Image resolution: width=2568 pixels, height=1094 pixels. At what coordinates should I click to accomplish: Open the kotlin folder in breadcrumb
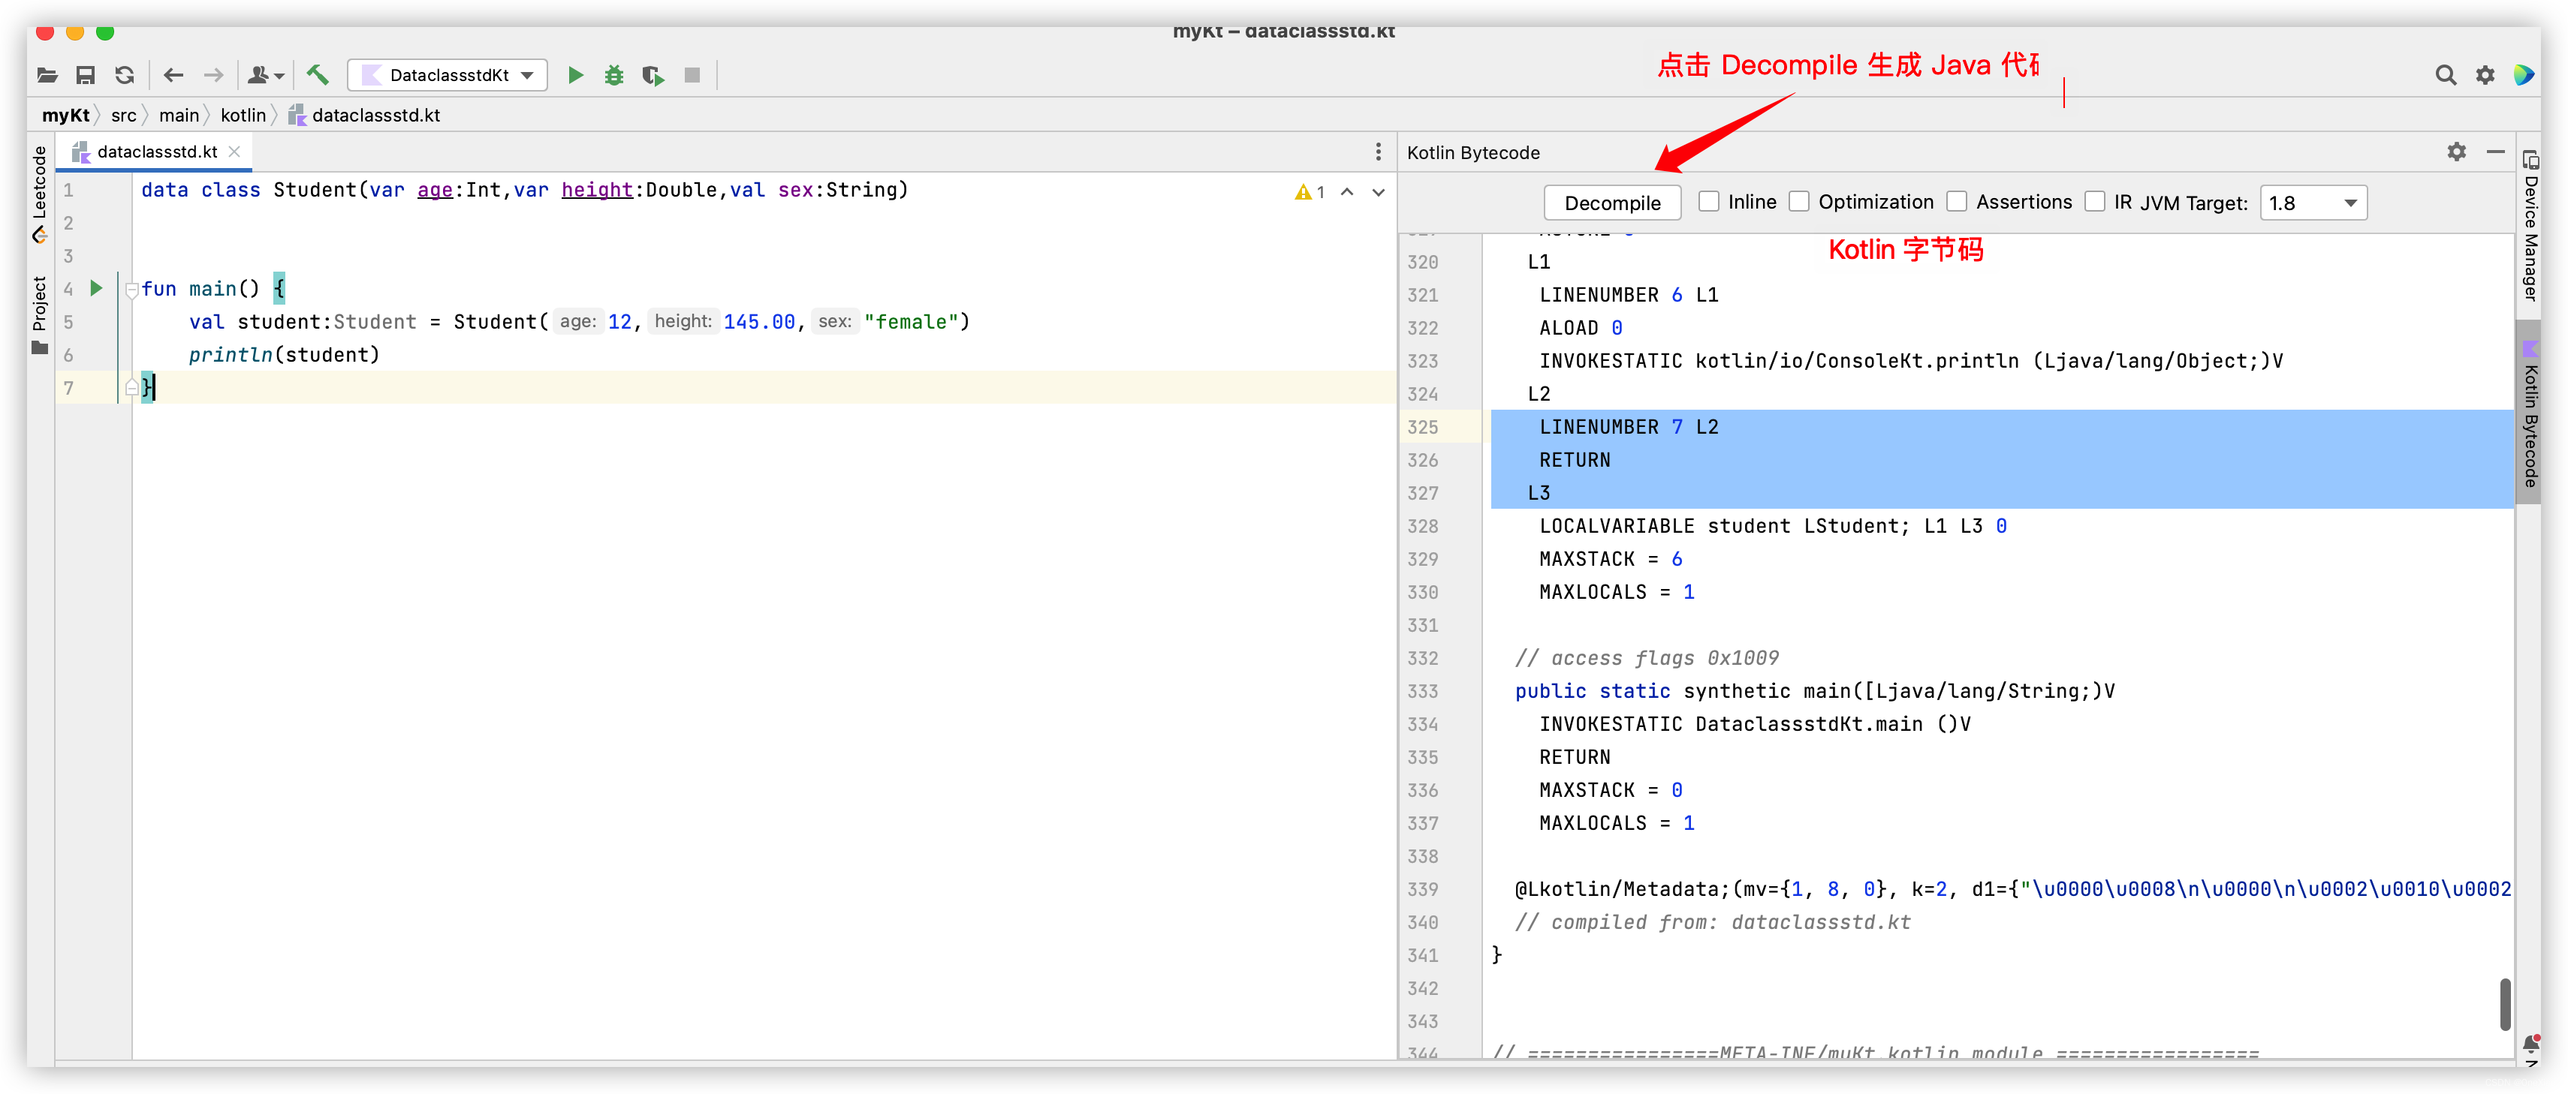tap(243, 116)
